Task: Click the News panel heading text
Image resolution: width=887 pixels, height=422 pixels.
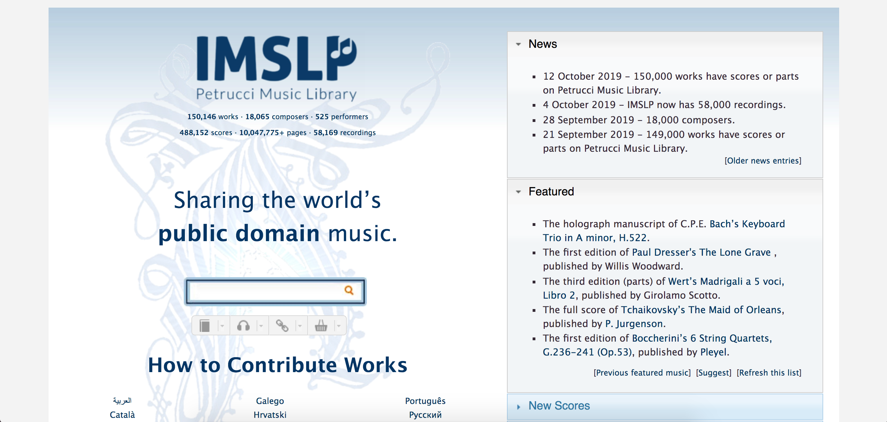Action: coord(543,44)
